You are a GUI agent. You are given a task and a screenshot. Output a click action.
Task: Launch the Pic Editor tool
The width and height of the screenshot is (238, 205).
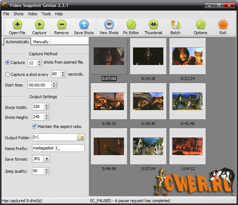point(131,25)
